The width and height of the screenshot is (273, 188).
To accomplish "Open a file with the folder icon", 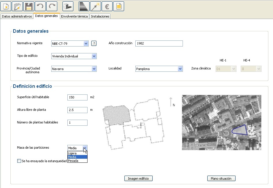I will [x=17, y=6].
